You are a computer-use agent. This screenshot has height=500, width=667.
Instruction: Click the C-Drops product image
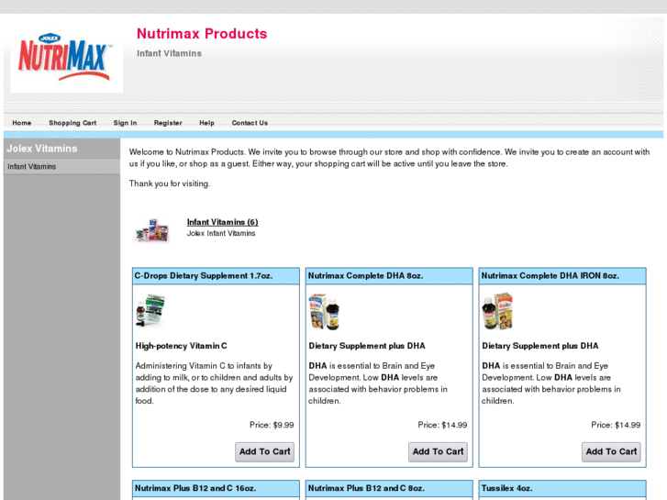click(x=150, y=311)
